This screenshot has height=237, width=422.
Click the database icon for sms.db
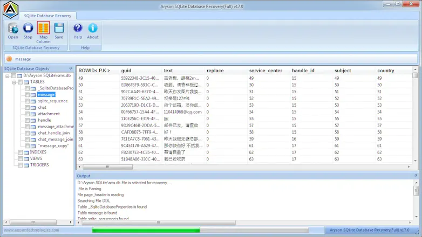point(19,76)
